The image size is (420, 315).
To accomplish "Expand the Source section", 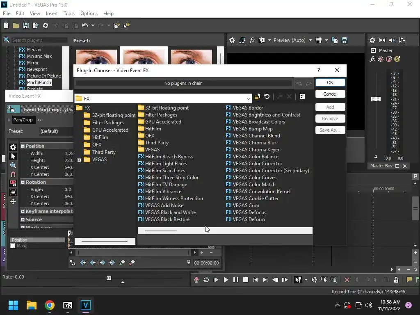I will (x=23, y=220).
